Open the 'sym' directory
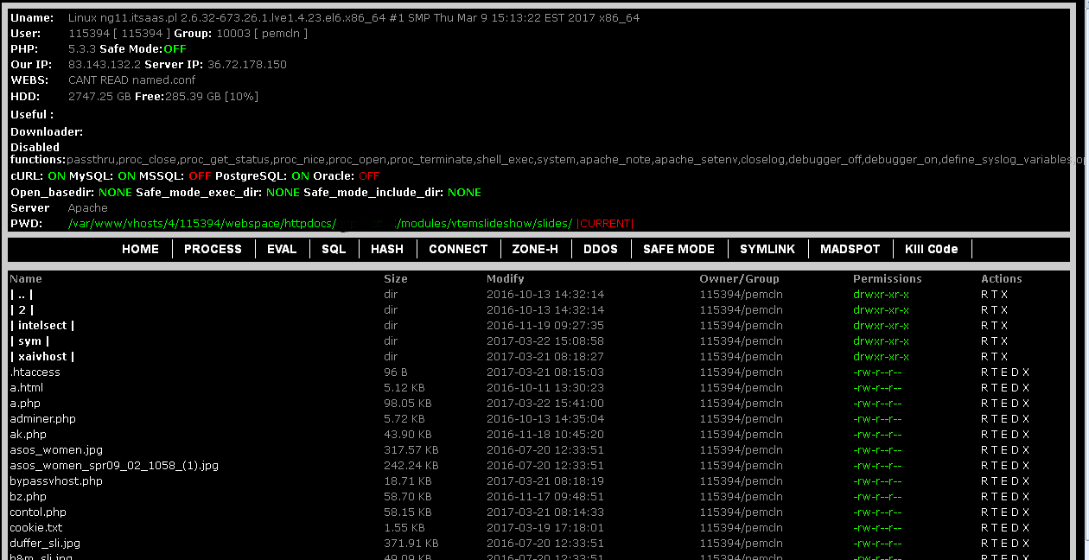1089x560 pixels. [x=29, y=340]
